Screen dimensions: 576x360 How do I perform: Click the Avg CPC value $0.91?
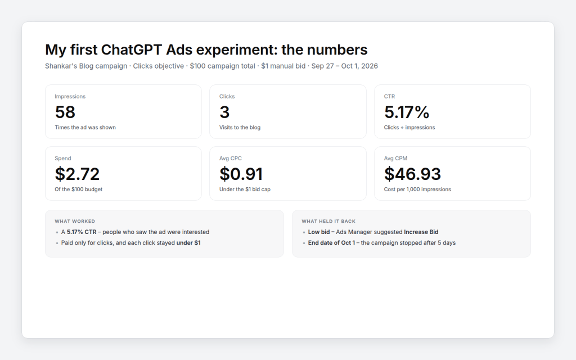tap(241, 174)
